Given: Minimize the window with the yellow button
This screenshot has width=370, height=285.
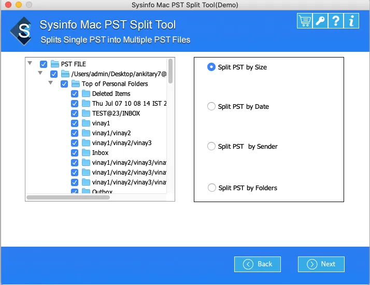Looking at the screenshot, I should tap(19, 5).
